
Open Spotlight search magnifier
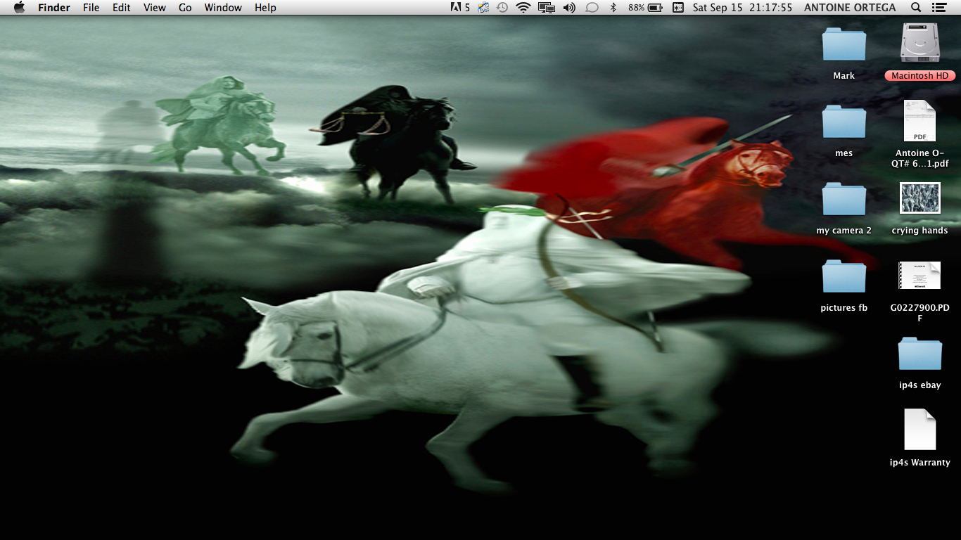pos(916,8)
